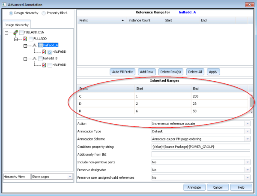Click the FULLADD schematic icon
Image resolution: width=257 pixels, height=196 pixels.
[25, 39]
